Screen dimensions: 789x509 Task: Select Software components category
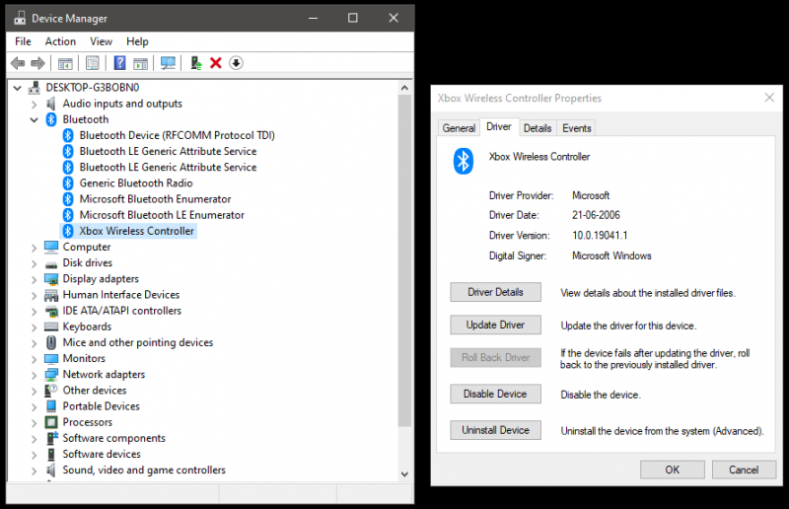113,438
